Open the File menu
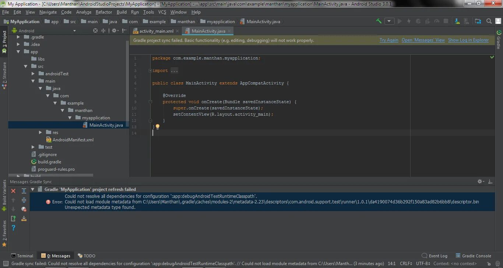Image resolution: width=503 pixels, height=268 pixels. tap(6, 12)
